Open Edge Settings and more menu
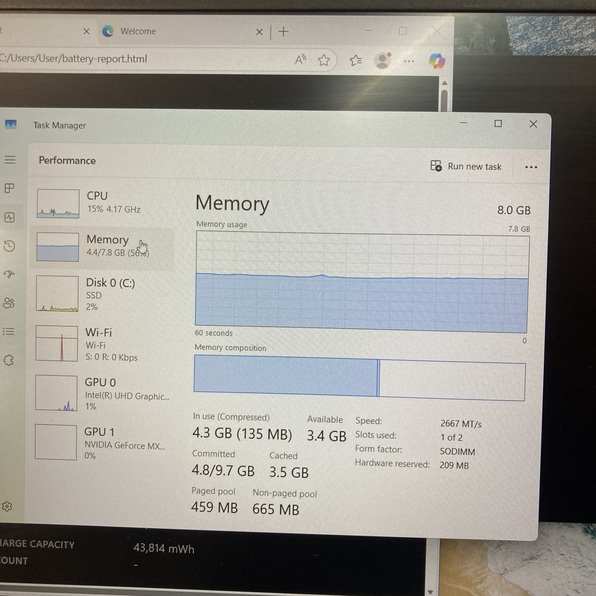 409,61
